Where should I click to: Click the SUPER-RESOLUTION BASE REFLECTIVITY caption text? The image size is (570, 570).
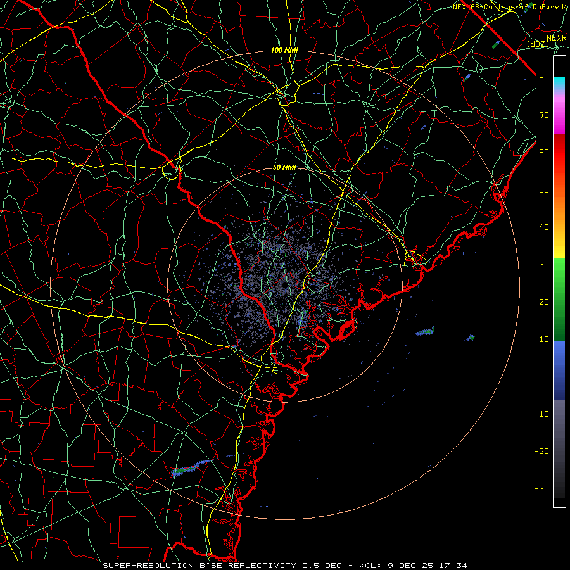tap(199, 566)
